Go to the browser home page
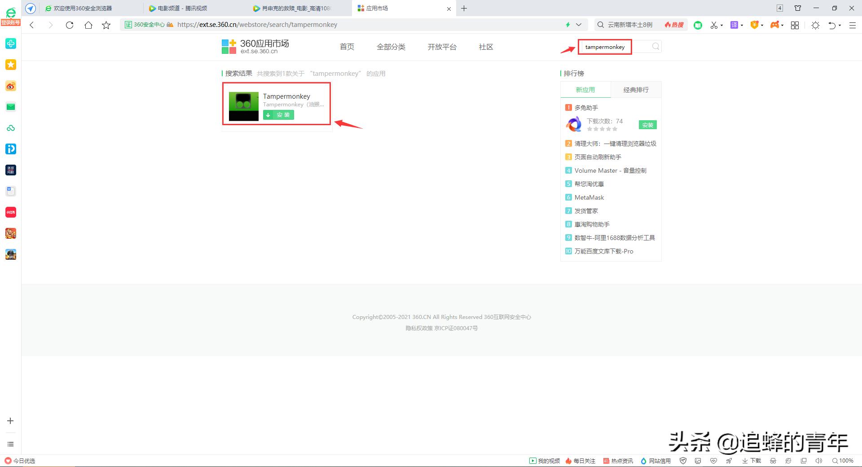 [x=88, y=25]
